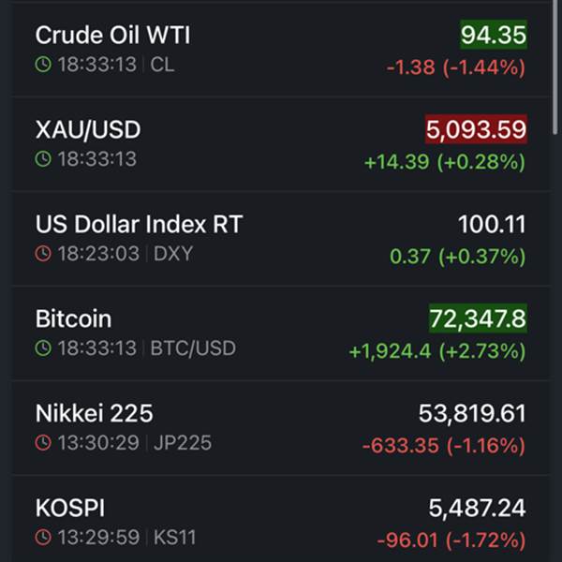The image size is (562, 562).
Task: Click the red clock icon under US Dollar Index RT
Action: (x=43, y=254)
